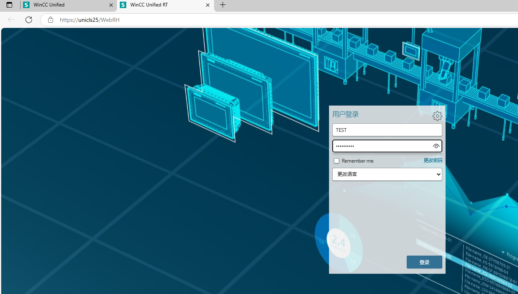Close the WinCC Unified RT tab
This screenshot has width=518, height=294.
(x=208, y=5)
